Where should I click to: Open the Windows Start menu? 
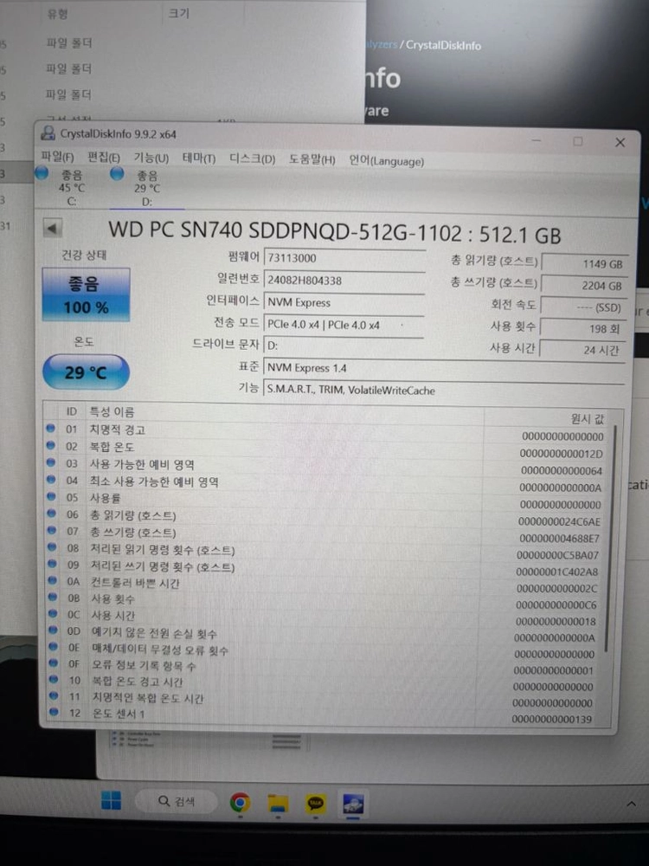[111, 800]
